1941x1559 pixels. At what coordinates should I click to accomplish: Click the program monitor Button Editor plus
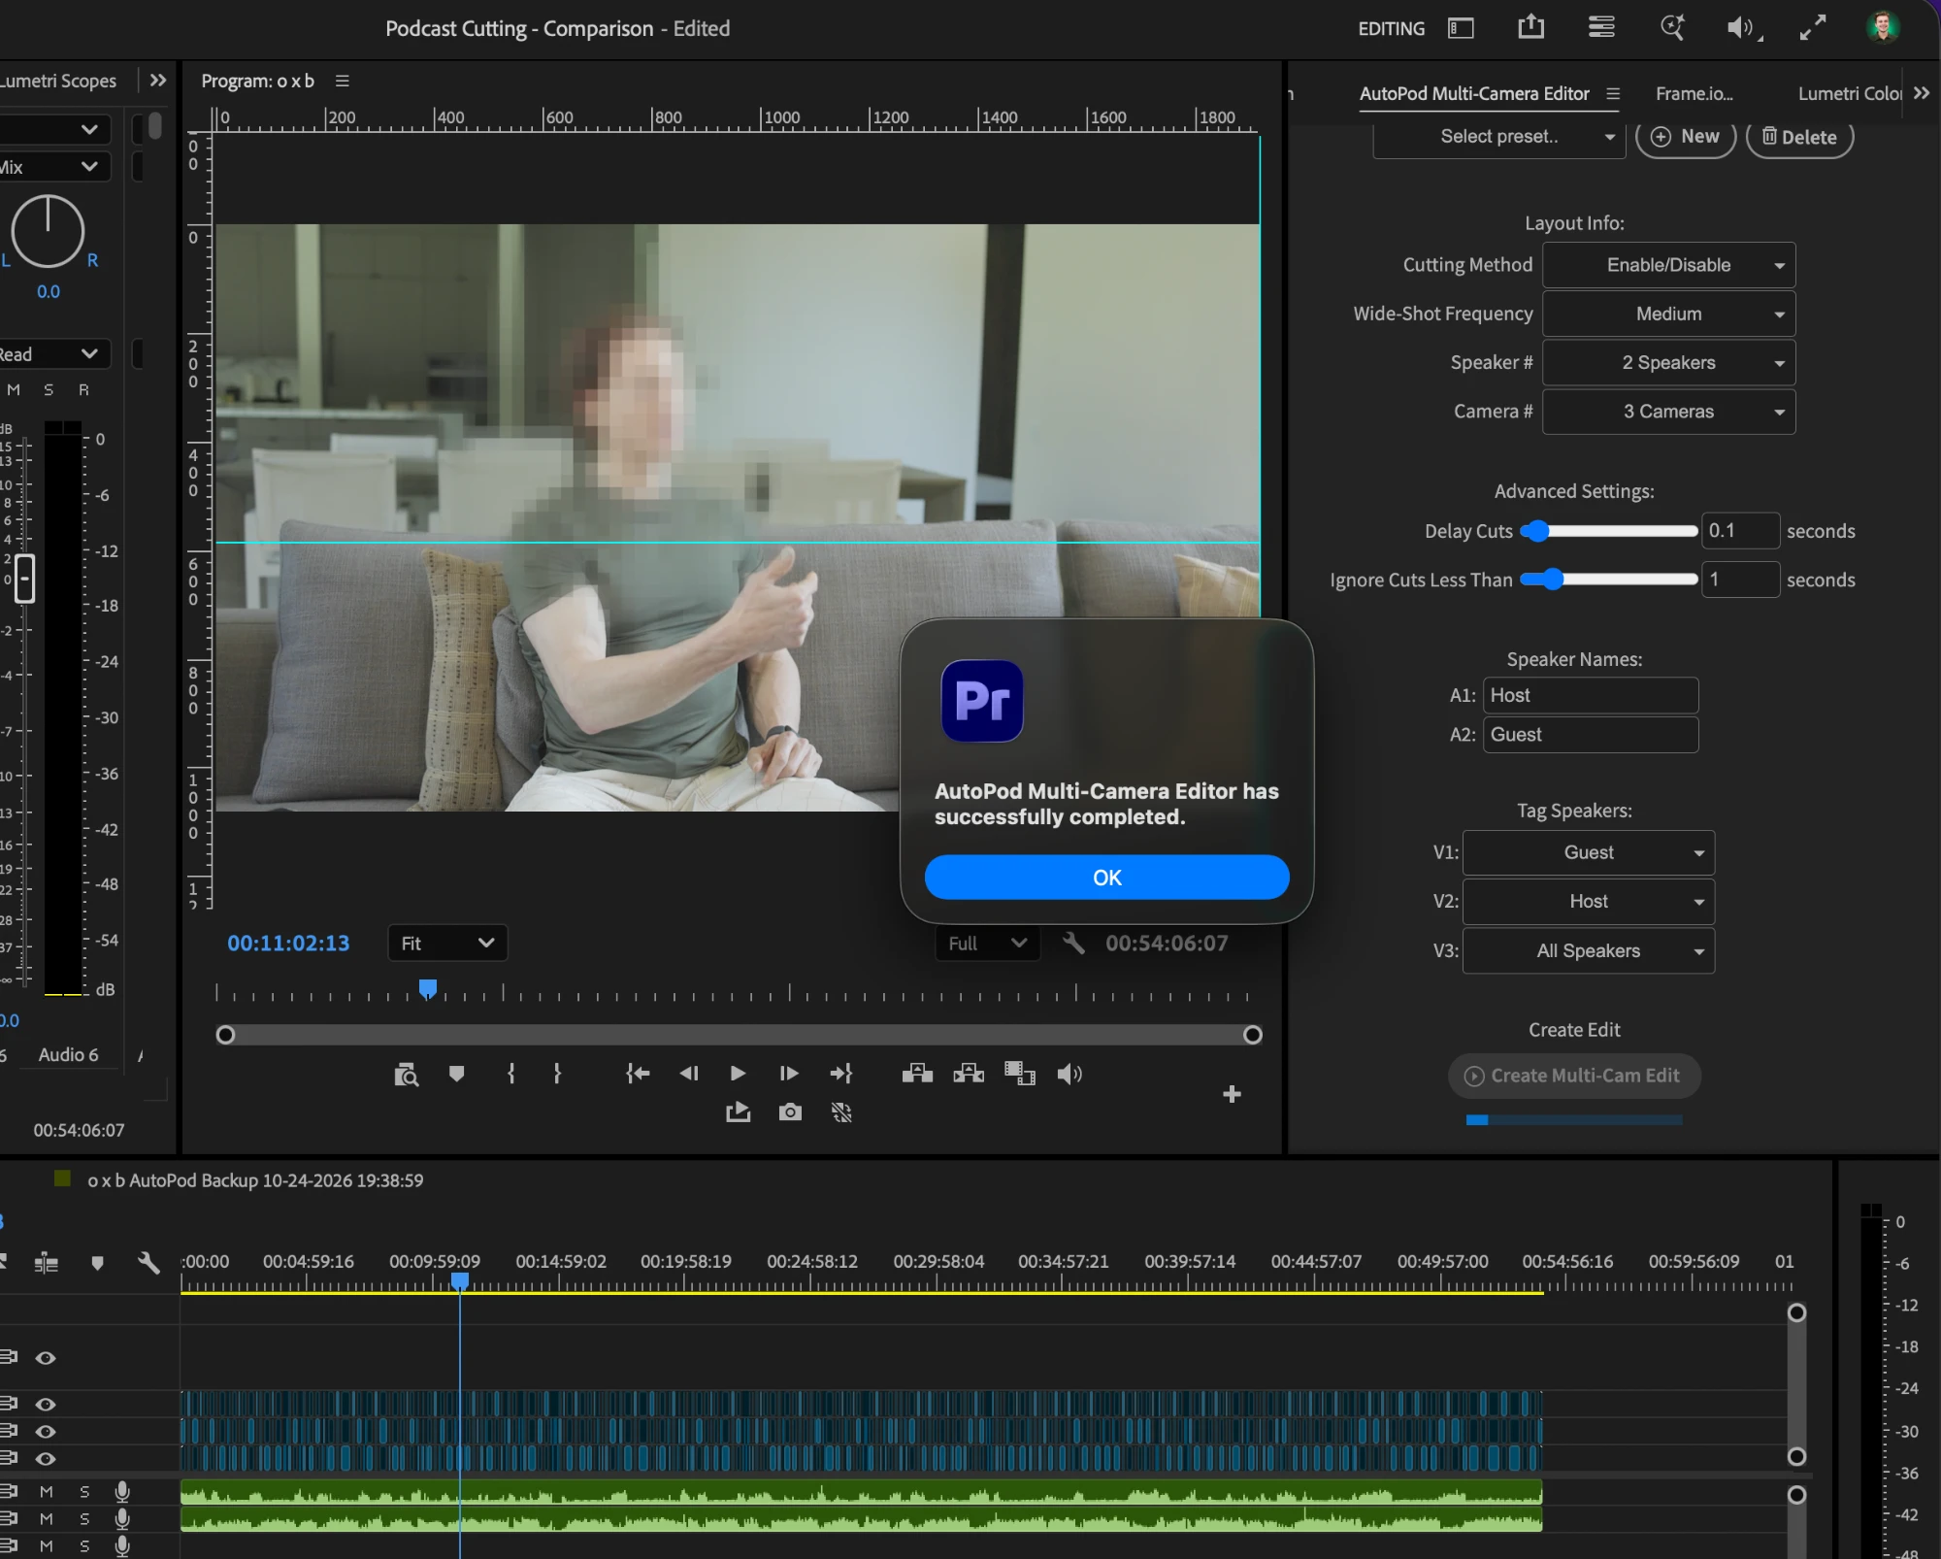pos(1232,1094)
